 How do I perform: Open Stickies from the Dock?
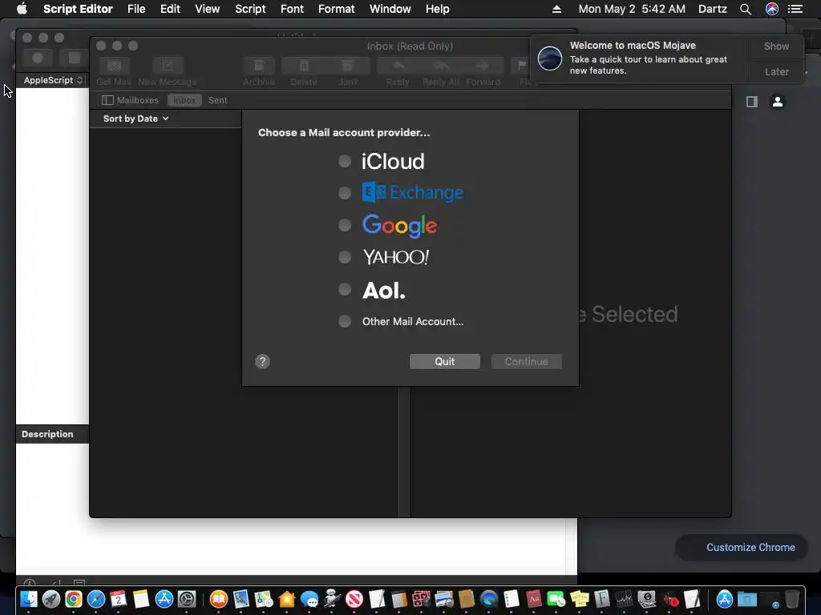(x=579, y=599)
